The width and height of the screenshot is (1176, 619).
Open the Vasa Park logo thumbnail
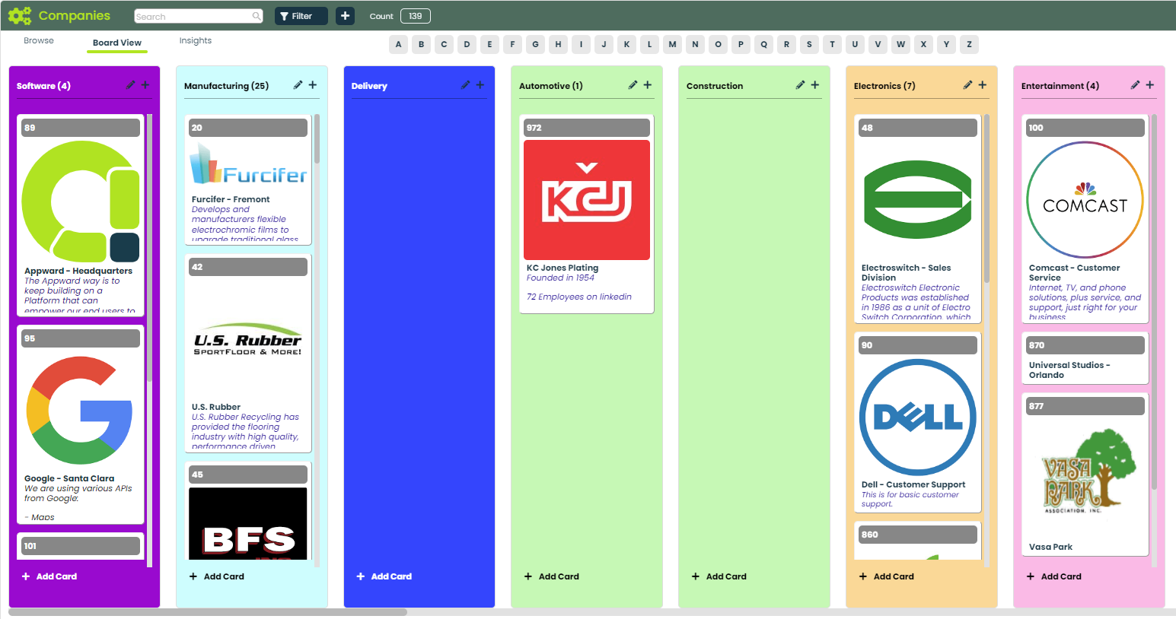click(x=1085, y=478)
